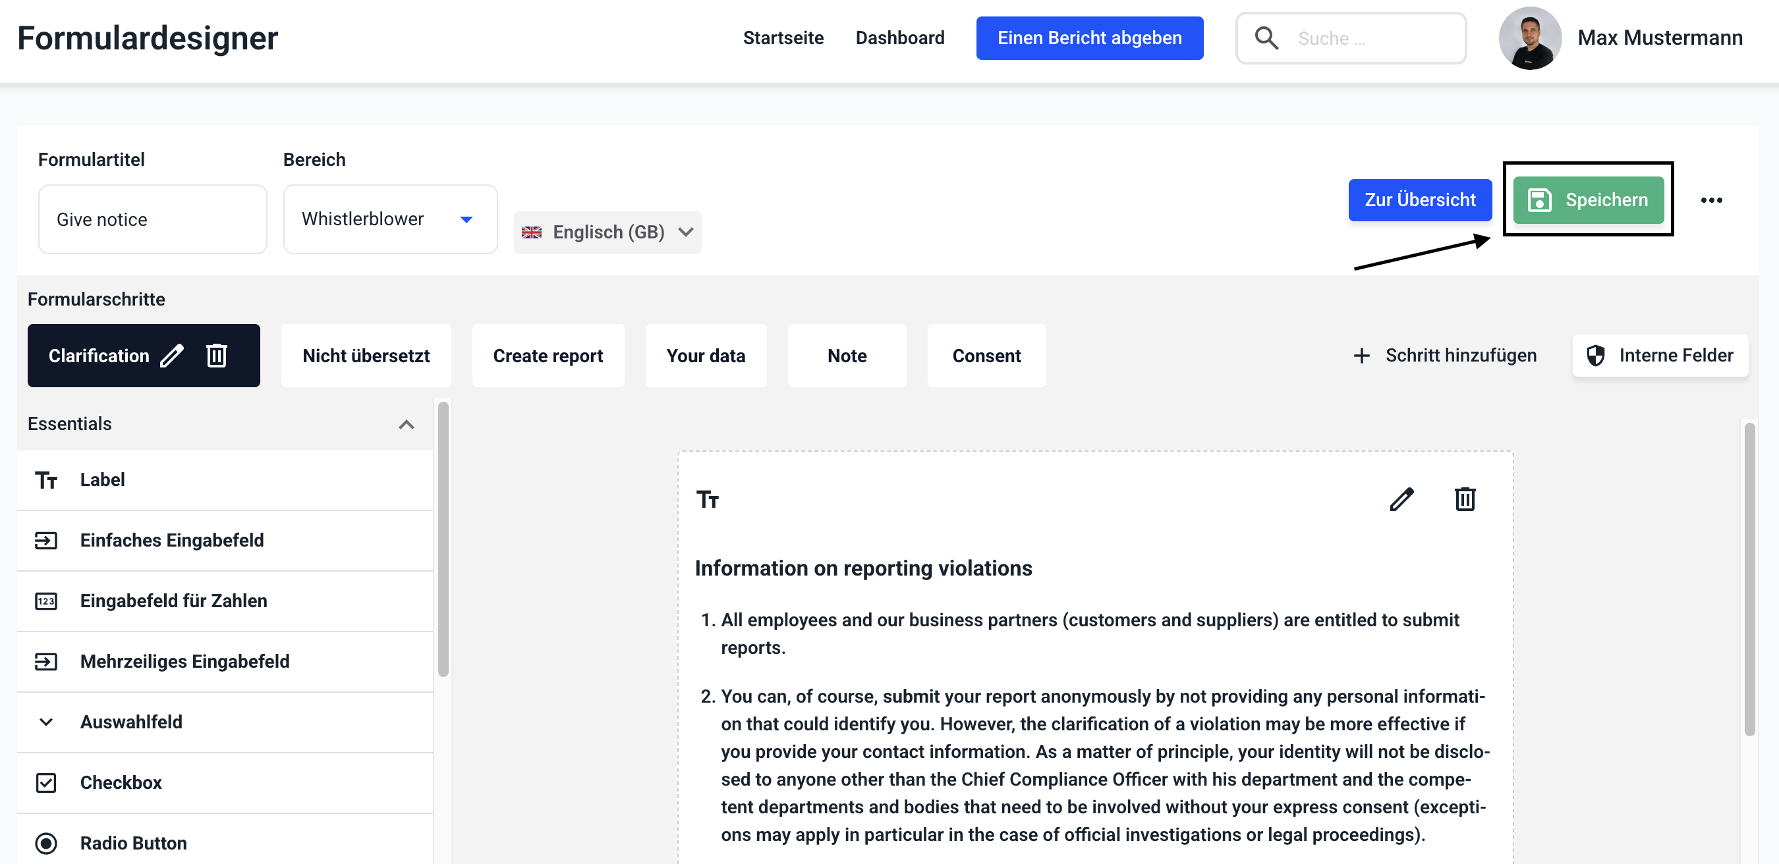This screenshot has width=1779, height=864.
Task: Click the Interne Felder shield button
Action: point(1660,356)
